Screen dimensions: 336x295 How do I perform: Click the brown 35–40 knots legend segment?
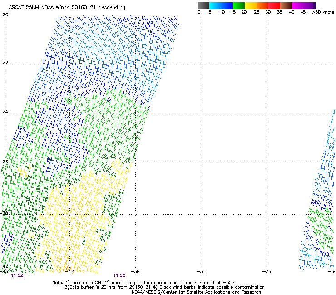286,5
